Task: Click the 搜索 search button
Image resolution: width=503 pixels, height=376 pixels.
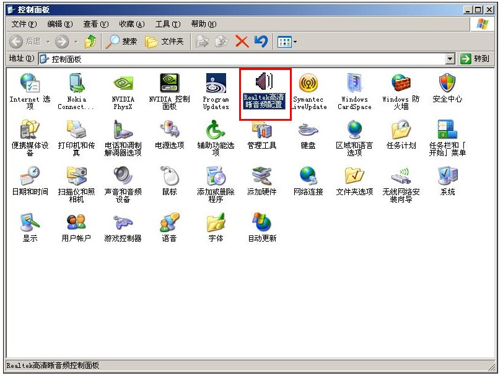Action: click(x=121, y=42)
